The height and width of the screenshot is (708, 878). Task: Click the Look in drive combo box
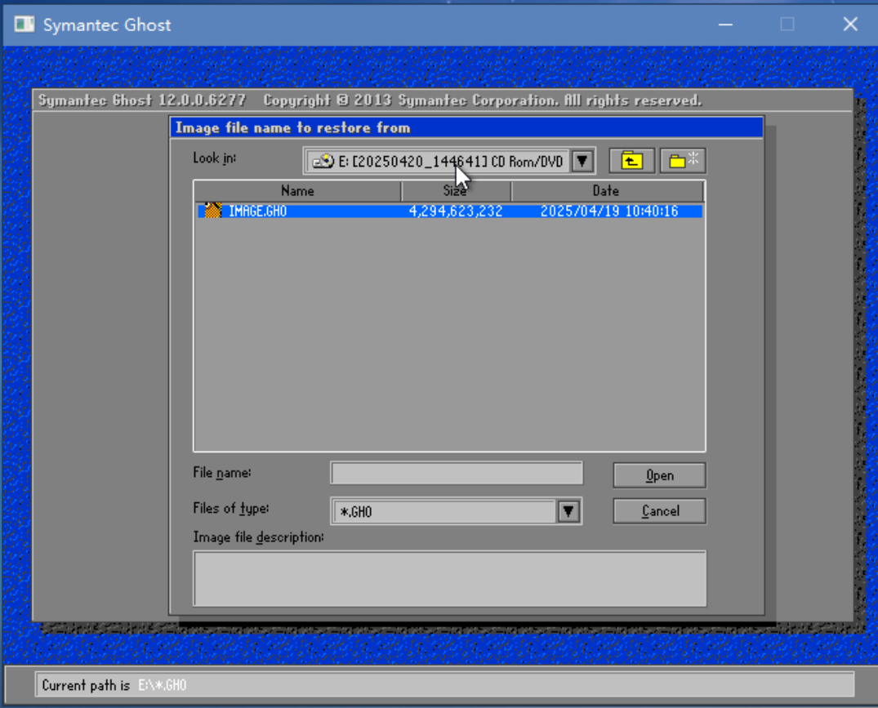(449, 162)
